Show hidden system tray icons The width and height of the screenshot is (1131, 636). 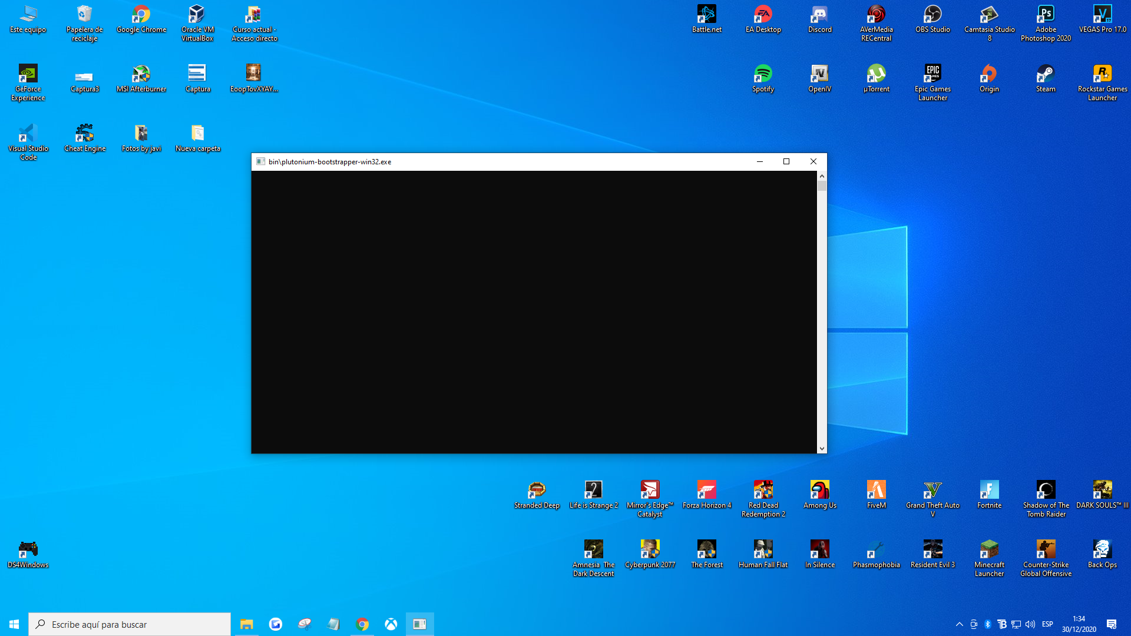click(x=960, y=624)
